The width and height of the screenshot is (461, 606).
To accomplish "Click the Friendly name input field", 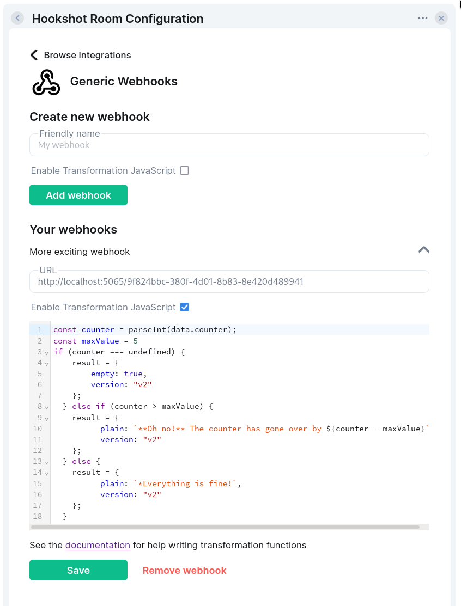I will (229, 145).
